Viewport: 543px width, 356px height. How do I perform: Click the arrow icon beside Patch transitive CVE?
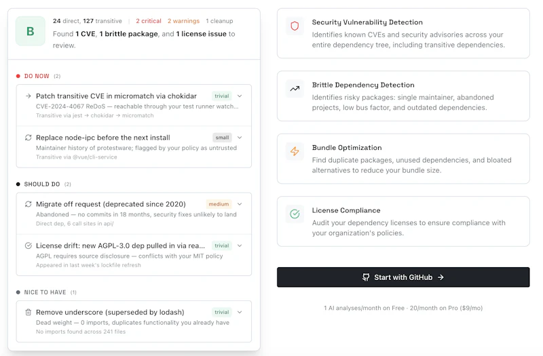pyautogui.click(x=29, y=96)
